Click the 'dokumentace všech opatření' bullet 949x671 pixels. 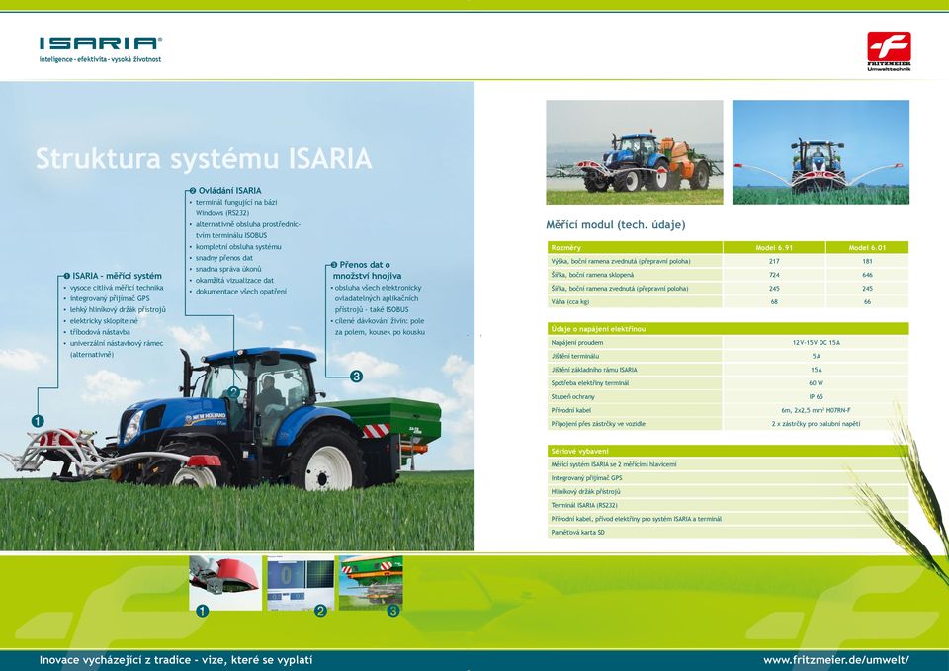click(241, 291)
